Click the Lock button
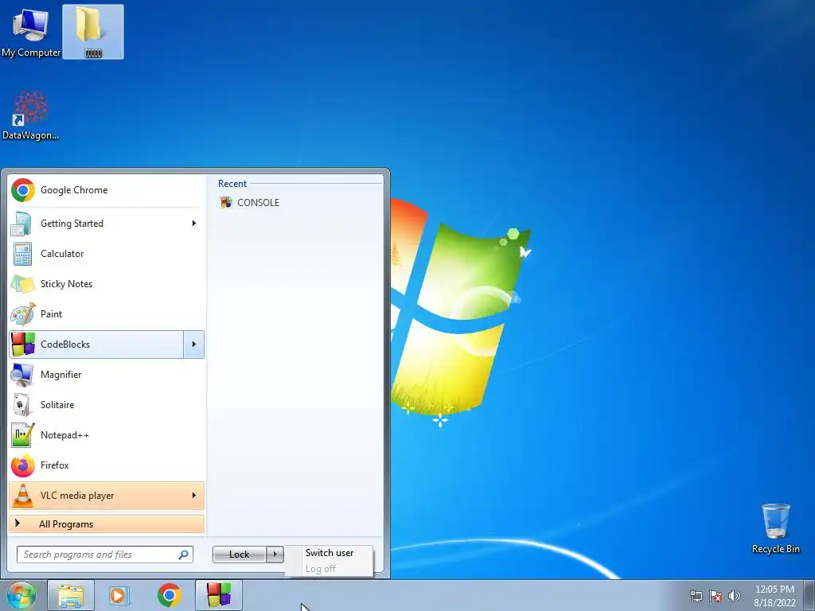The image size is (815, 611). [239, 555]
